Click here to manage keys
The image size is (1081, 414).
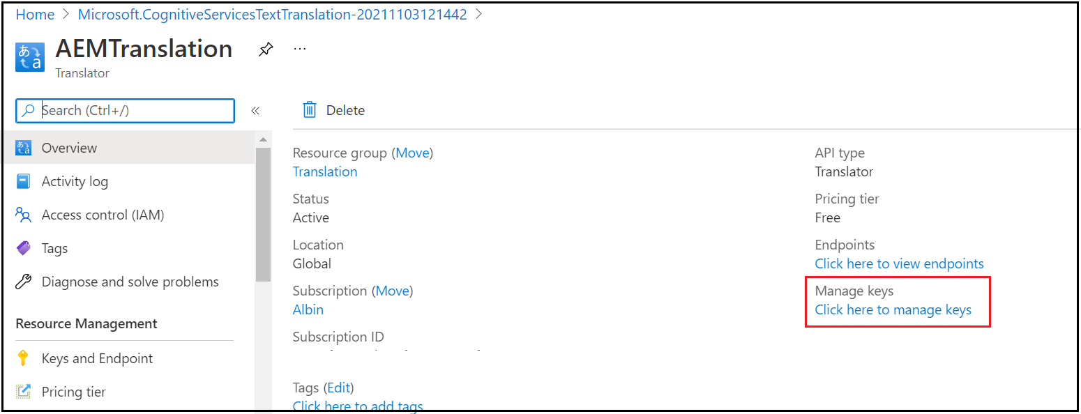(x=893, y=309)
